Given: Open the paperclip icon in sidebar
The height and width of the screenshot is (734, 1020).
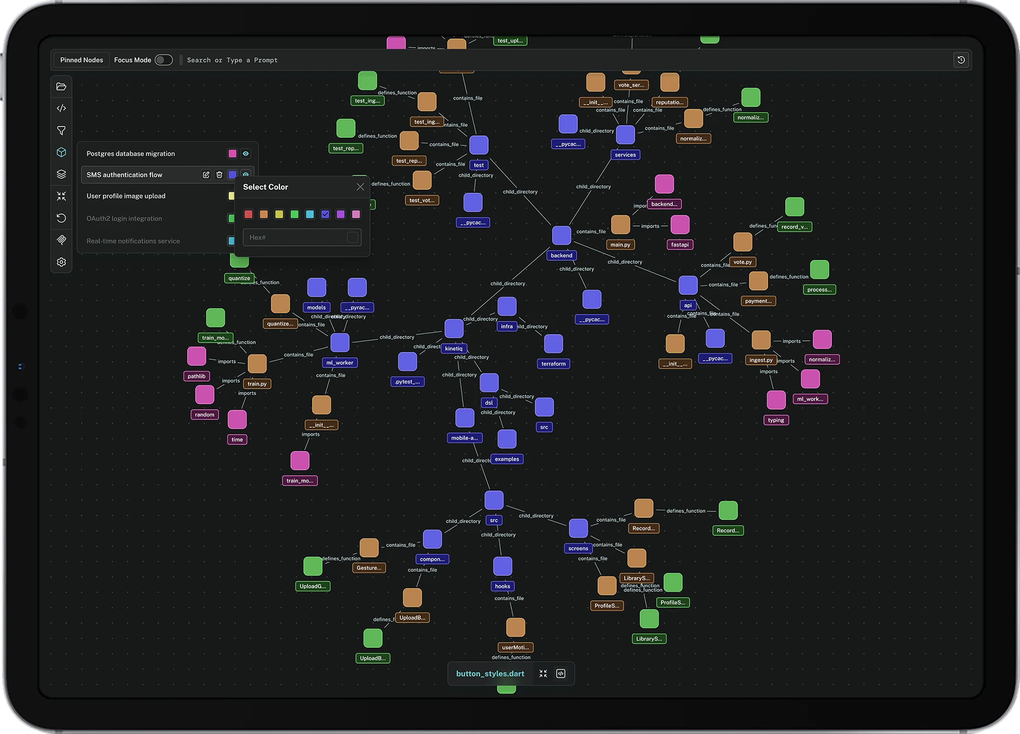Looking at the screenshot, I should coord(61,240).
